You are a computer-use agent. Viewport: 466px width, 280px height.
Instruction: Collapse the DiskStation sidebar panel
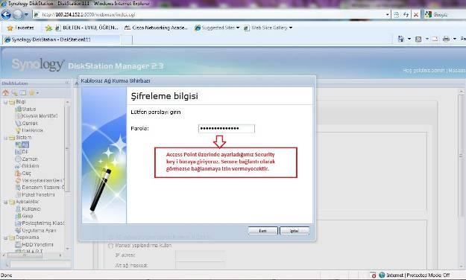coord(67,83)
